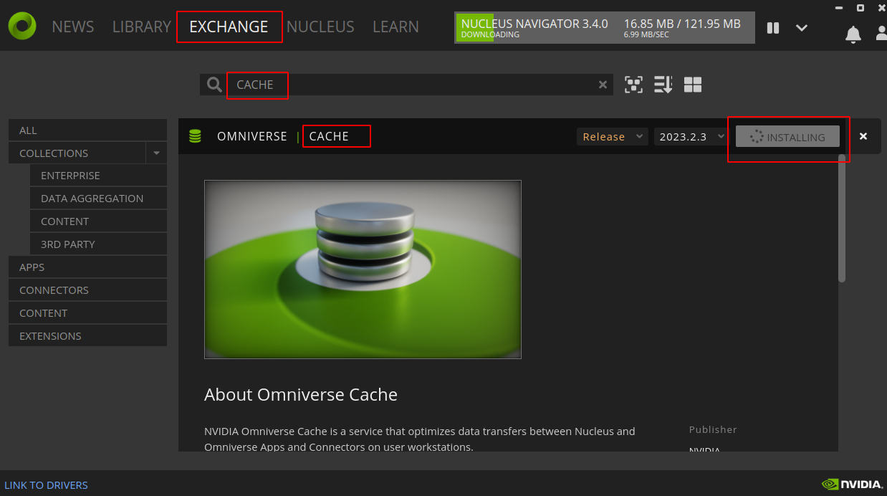Select the EXTENSIONS category
Viewport: 887px width, 496px height.
coord(87,336)
